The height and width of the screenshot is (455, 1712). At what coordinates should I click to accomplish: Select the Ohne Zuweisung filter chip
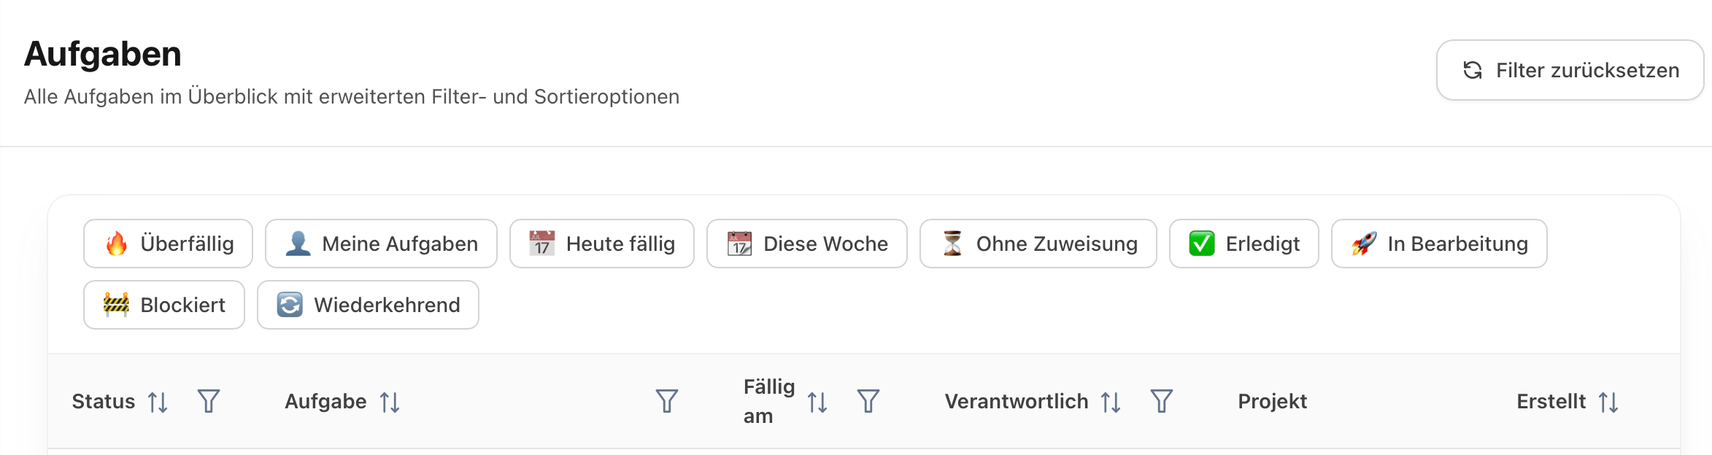pos(1038,244)
